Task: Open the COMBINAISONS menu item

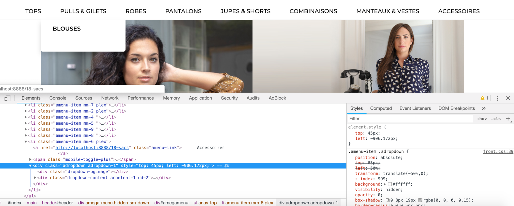Action: coord(313,11)
